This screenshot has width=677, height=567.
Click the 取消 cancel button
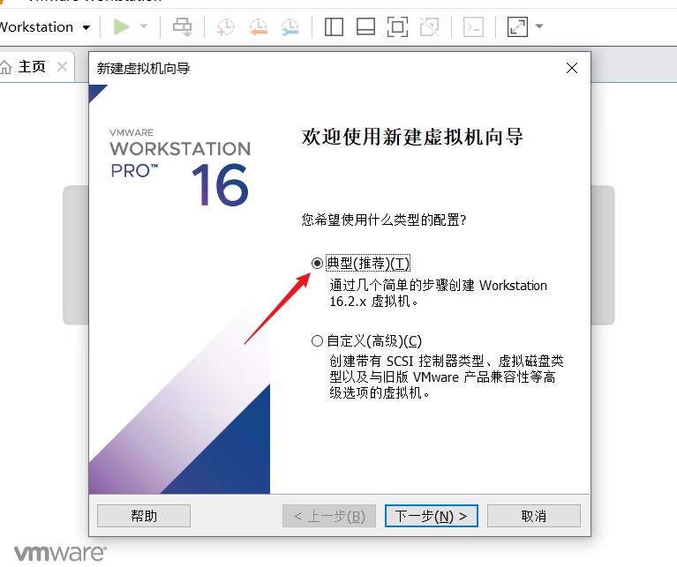[534, 516]
